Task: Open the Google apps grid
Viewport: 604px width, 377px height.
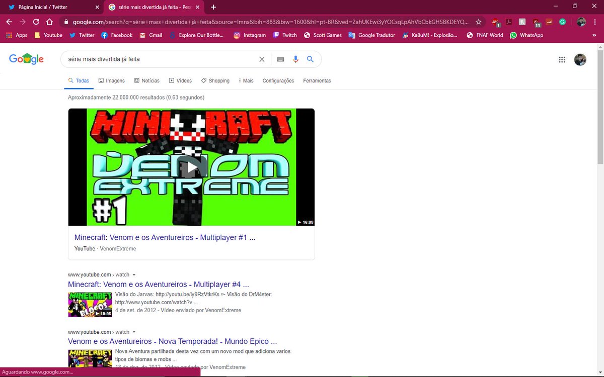Action: point(562,60)
